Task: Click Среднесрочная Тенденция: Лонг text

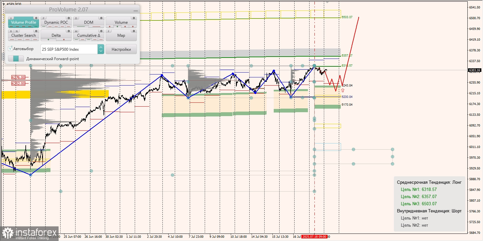Action: click(x=429, y=182)
